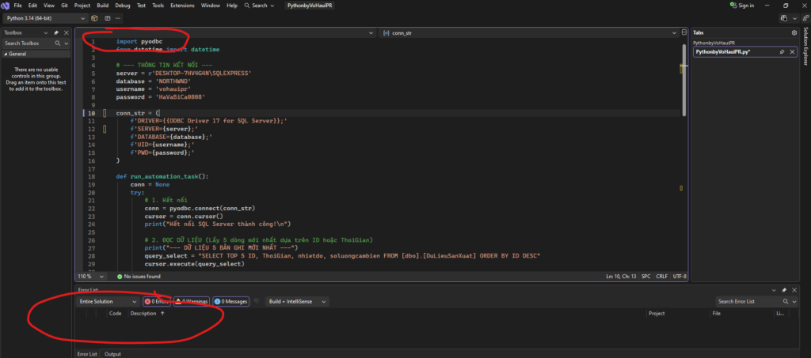Image resolution: width=811 pixels, height=358 pixels.
Task: Open Tabs panel settings gear
Action: 794,32
